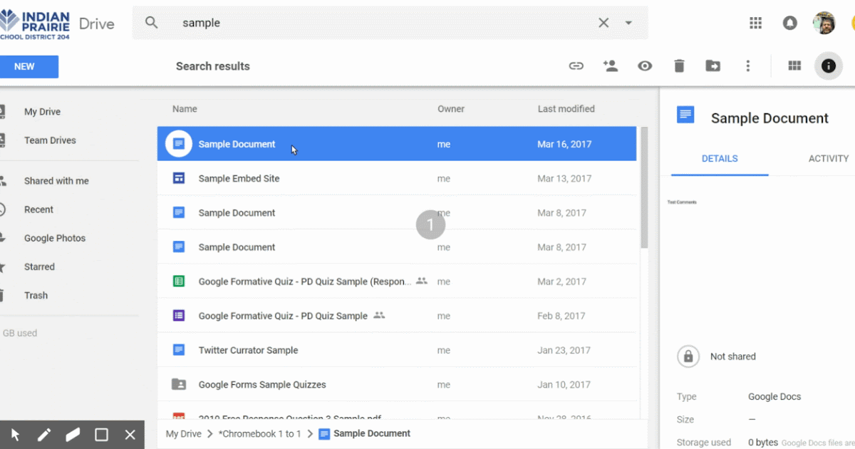Select the eraser annotation tool

[73, 435]
